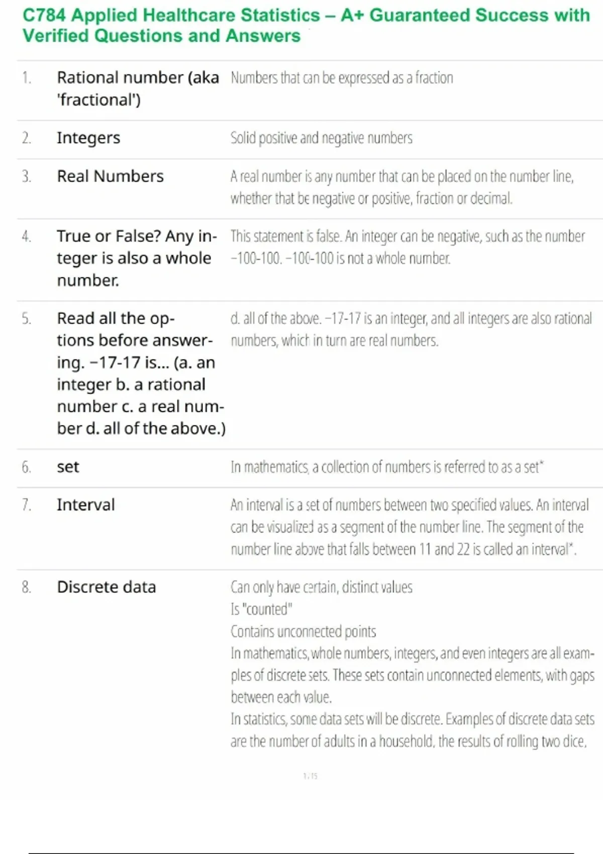Image resolution: width=603 pixels, height=854 pixels.
Task: Click the definition "Numbers that can be expressed as a fraction"
Action: click(342, 78)
